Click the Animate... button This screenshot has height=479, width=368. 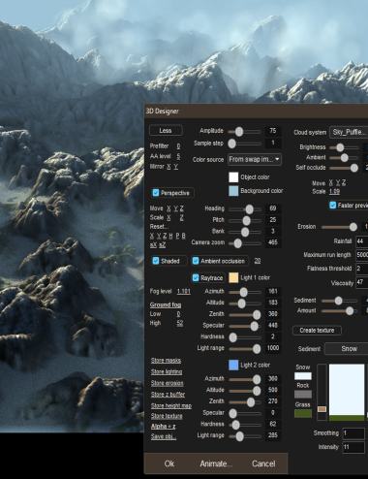coord(216,463)
